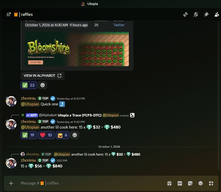Image resolution: width=221 pixels, height=192 pixels.
Task: Add reaction under the Bloomshire raffle post
Action: pos(43,85)
